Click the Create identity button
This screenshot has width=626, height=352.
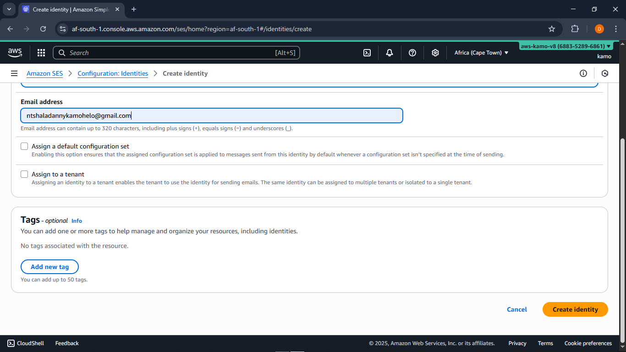click(x=575, y=309)
